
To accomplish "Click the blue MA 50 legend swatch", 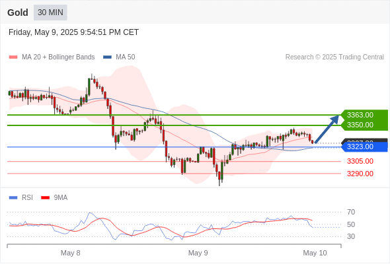I will click(107, 57).
